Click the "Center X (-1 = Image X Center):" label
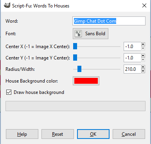Image resolution: width=151 pixels, height=144 pixels. 38,47
